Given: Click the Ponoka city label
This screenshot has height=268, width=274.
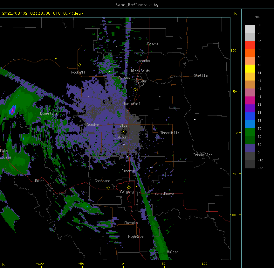Looking at the screenshot, I should [153, 43].
